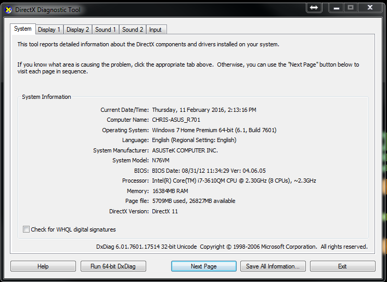This screenshot has width=387, height=282.
Task: Open the Display 2 tab
Action: coord(78,30)
